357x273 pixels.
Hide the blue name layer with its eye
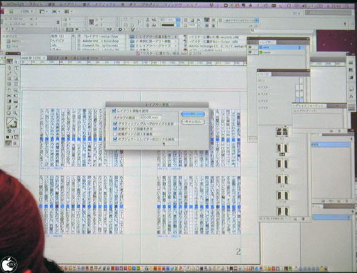click(250, 47)
